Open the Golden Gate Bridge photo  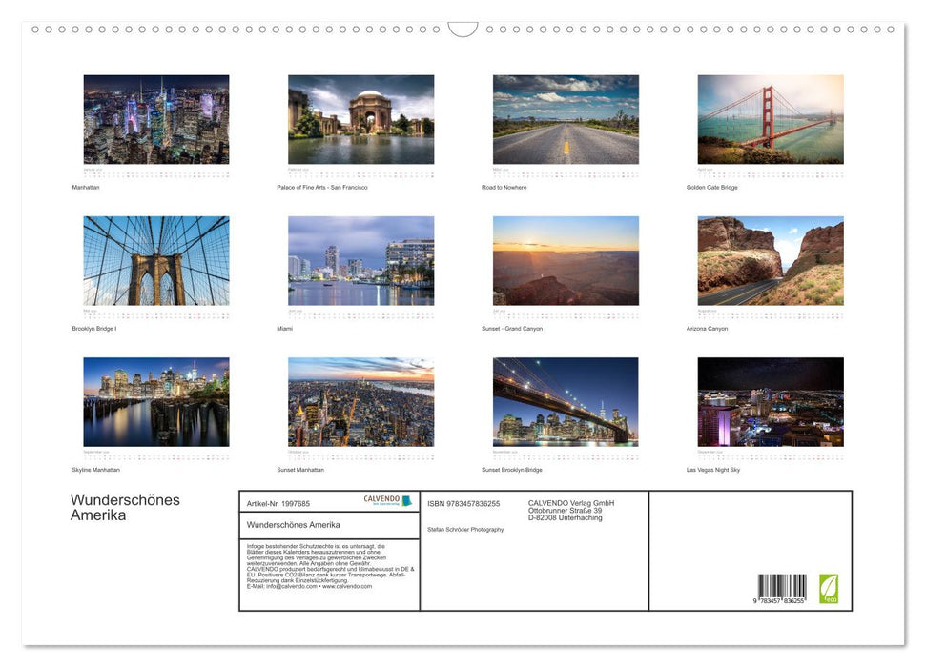[x=769, y=118]
